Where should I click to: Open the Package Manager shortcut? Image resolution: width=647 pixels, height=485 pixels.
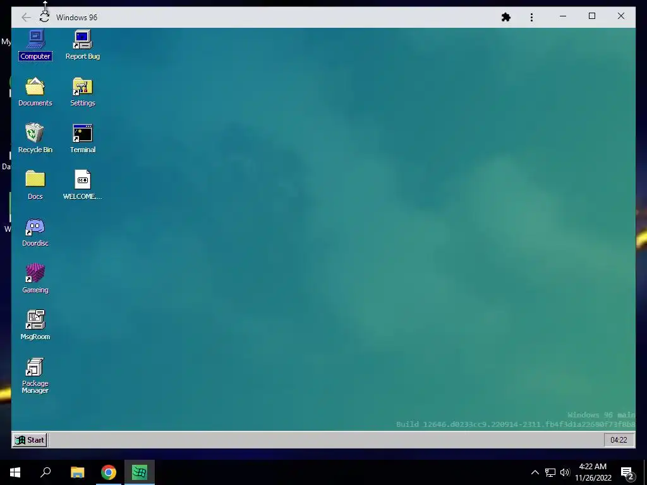click(x=35, y=376)
